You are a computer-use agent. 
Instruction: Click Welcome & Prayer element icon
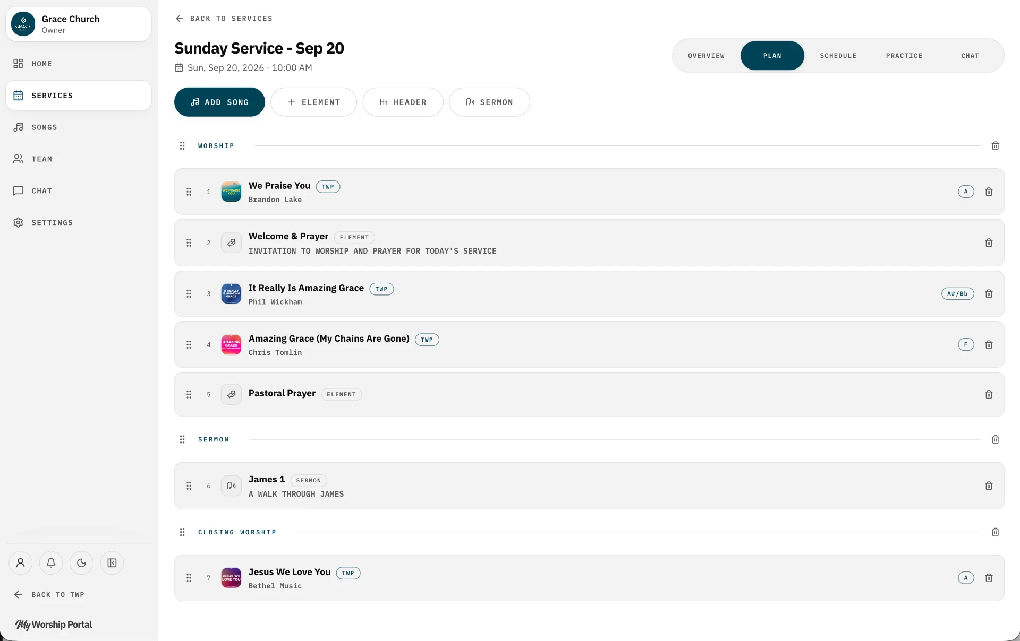(x=231, y=242)
